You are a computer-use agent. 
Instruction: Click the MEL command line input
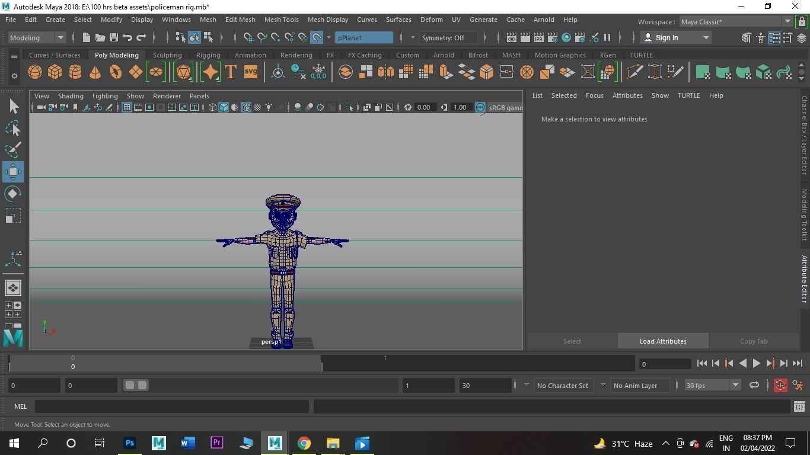click(x=172, y=406)
